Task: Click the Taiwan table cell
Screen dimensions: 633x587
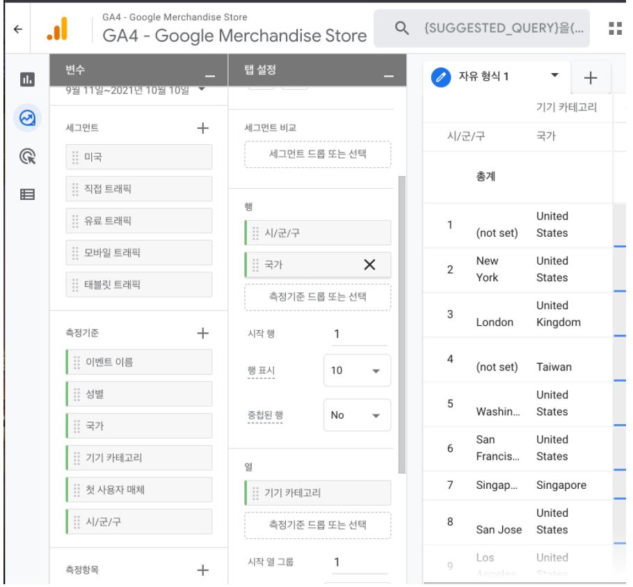Action: [554, 367]
